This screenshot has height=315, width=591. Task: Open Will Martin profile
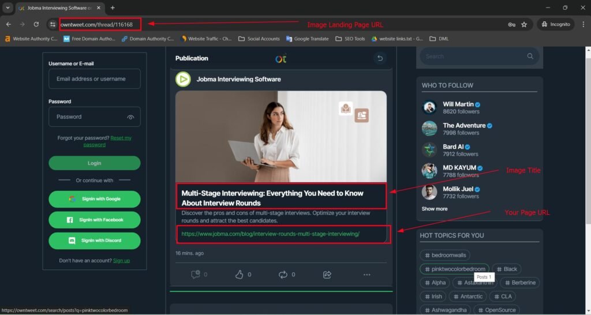458,104
